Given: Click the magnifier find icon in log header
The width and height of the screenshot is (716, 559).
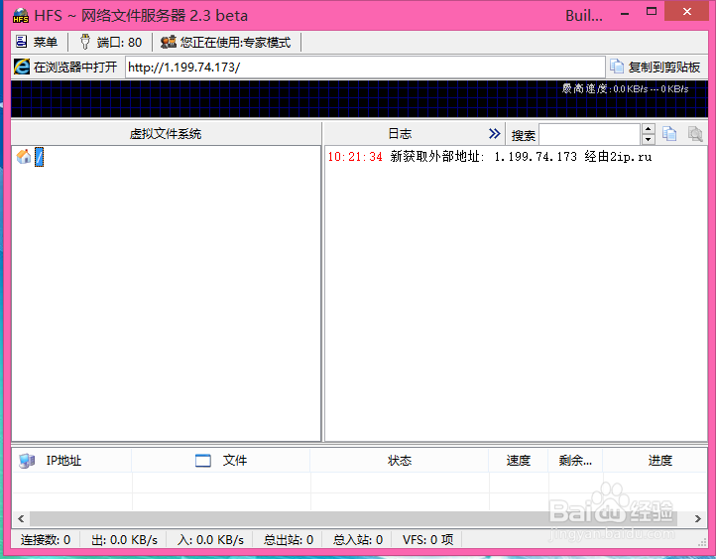Looking at the screenshot, I should click(x=695, y=134).
